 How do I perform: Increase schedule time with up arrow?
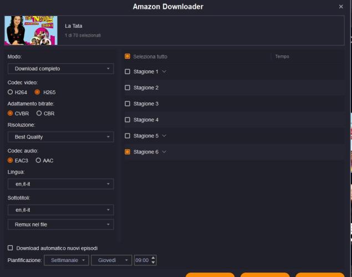coord(153,258)
